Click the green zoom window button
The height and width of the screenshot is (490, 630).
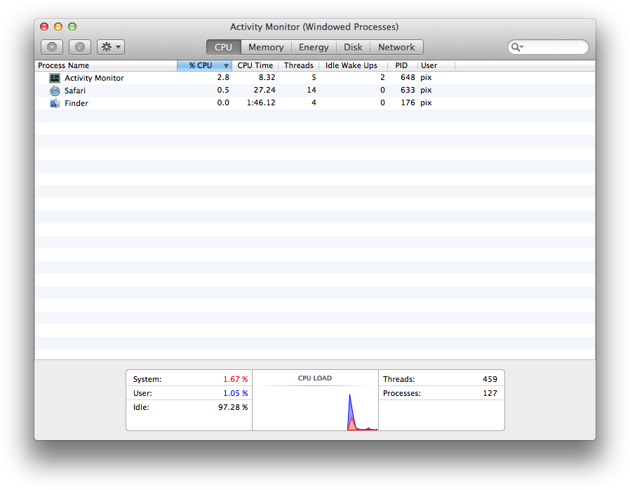click(x=72, y=27)
